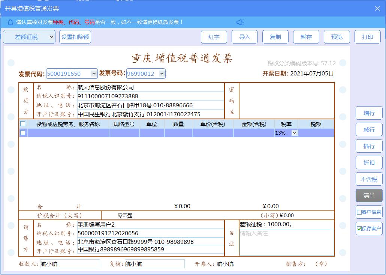Image resolution: width=386 pixels, height=275 pixels.
Task: Click 清单 to open the list
Action: (x=369, y=195)
